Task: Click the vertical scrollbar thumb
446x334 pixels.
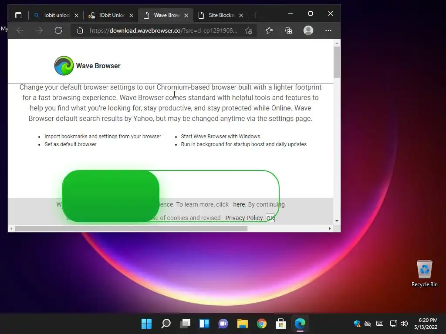Action: [337, 62]
